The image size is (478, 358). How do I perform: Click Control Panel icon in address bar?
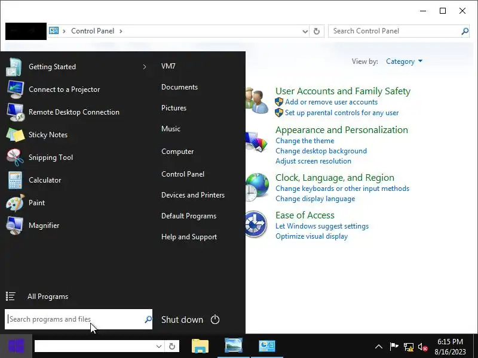pos(54,31)
